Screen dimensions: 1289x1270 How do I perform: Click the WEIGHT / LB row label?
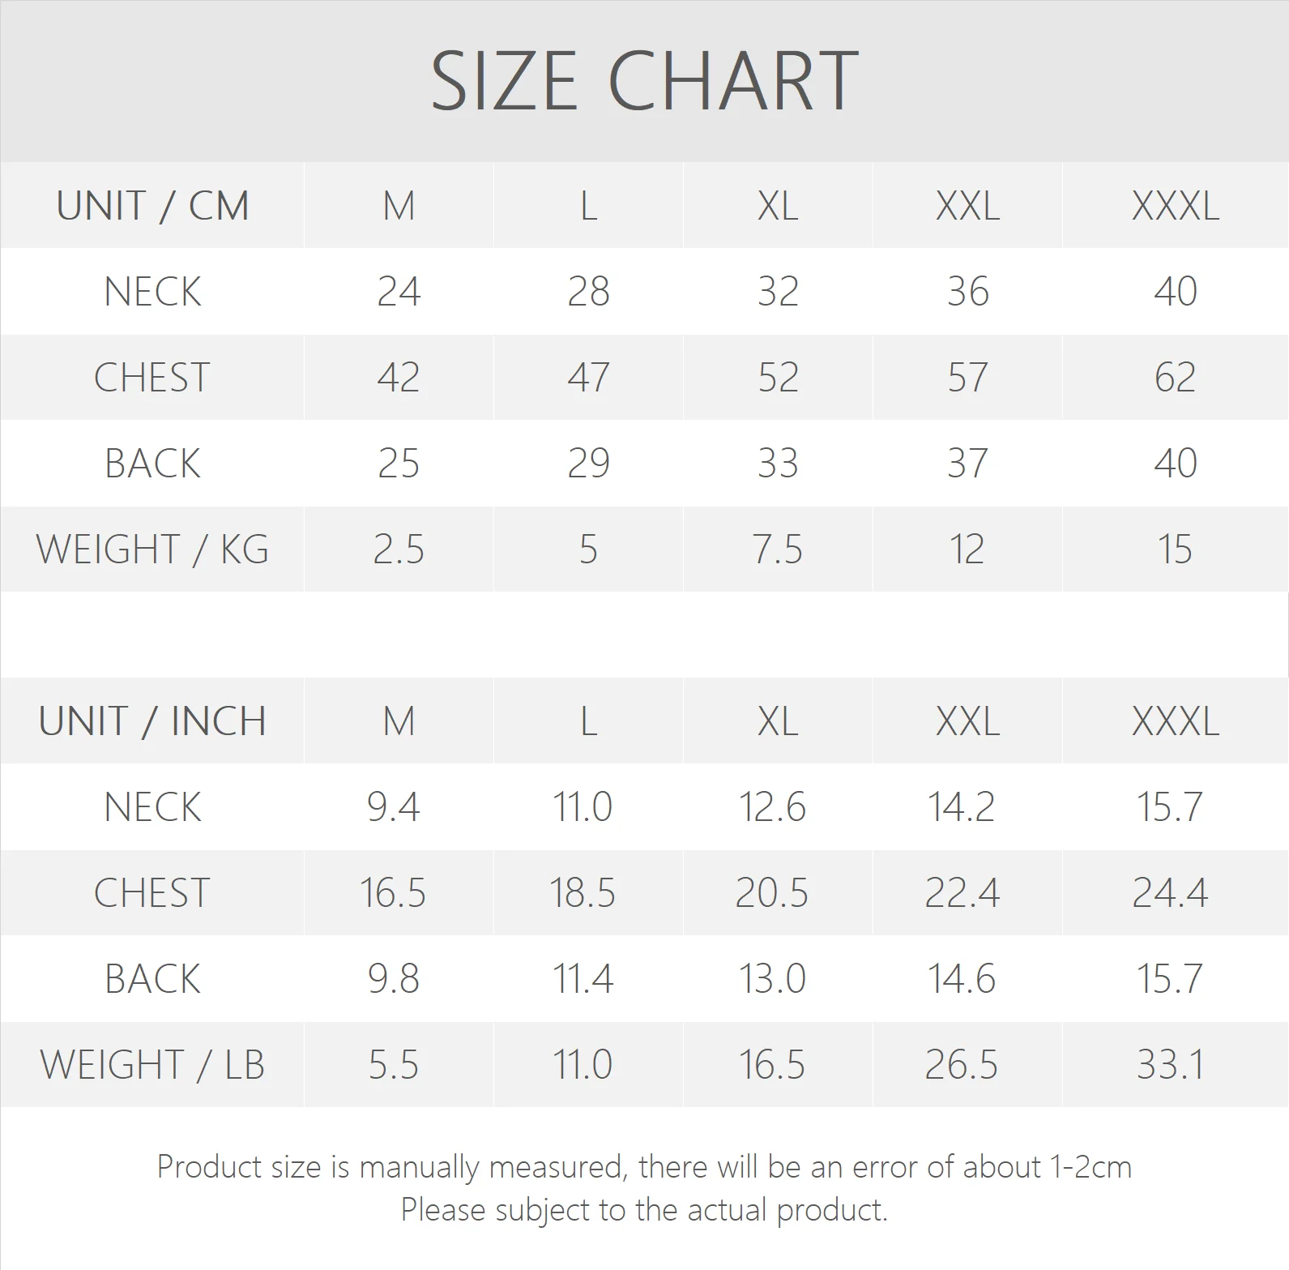coord(152,1065)
